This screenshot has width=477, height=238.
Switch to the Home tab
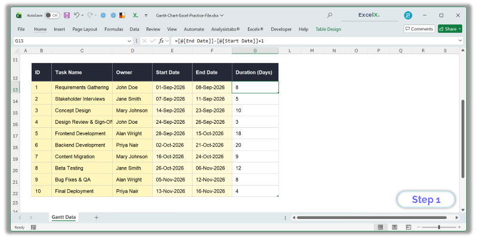[40, 29]
